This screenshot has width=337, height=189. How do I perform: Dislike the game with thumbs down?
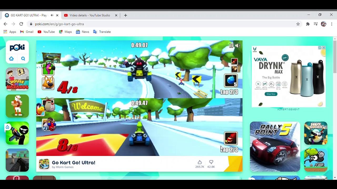coord(211,162)
